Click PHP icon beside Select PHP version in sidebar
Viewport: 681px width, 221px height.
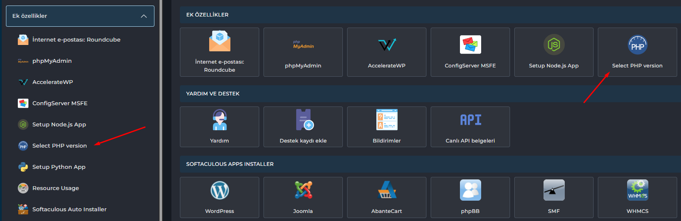23,145
